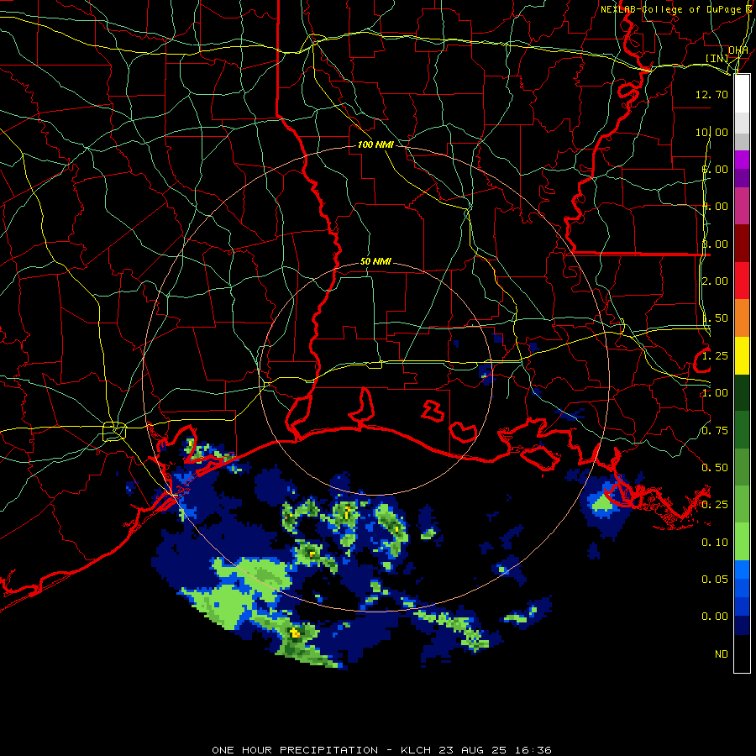Click the maroon legend swatch at 3.00
The image size is (756, 756).
tap(742, 244)
